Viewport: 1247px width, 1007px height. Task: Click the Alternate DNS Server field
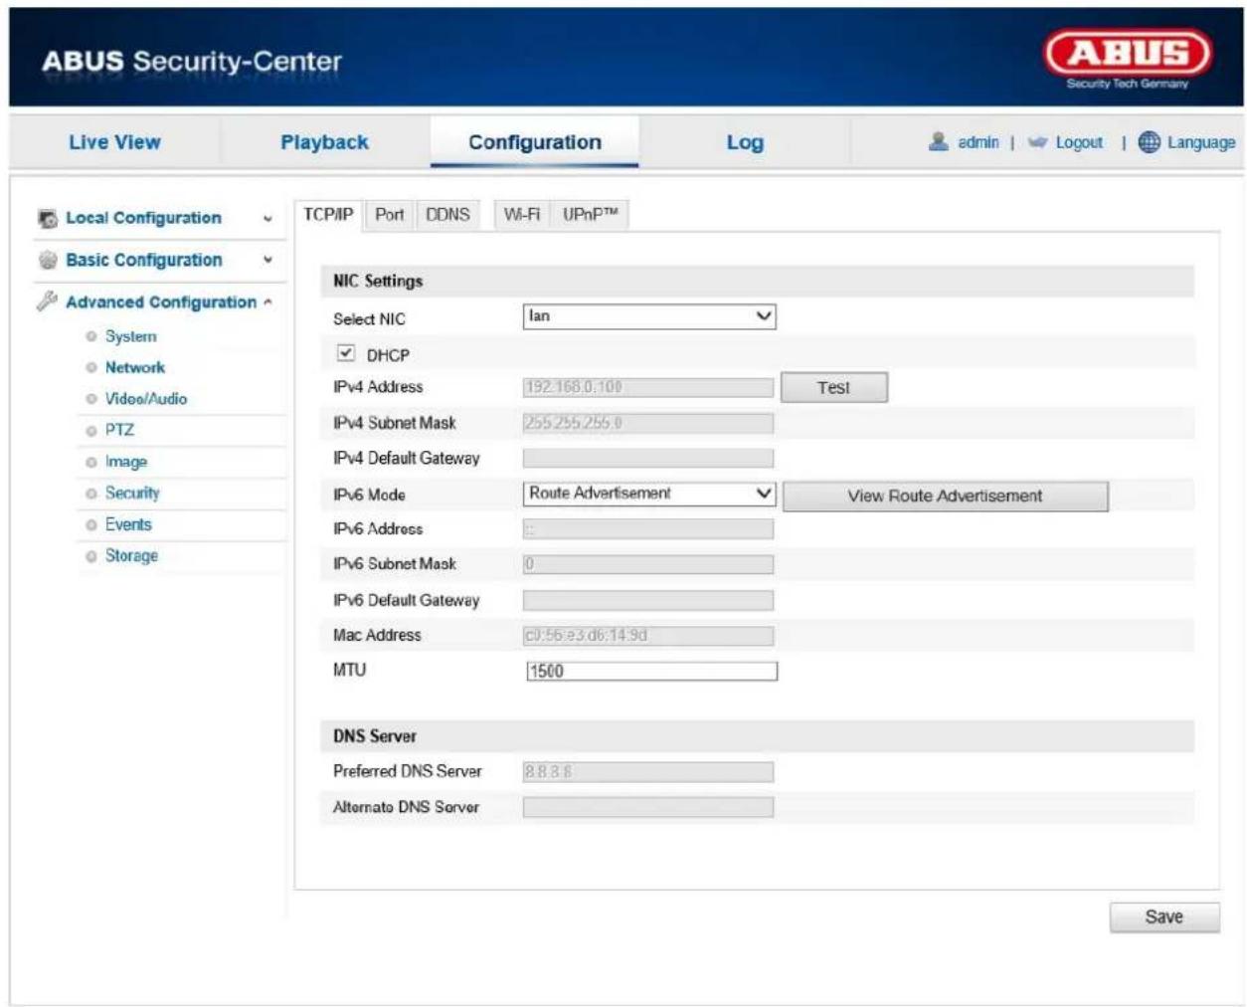648,807
